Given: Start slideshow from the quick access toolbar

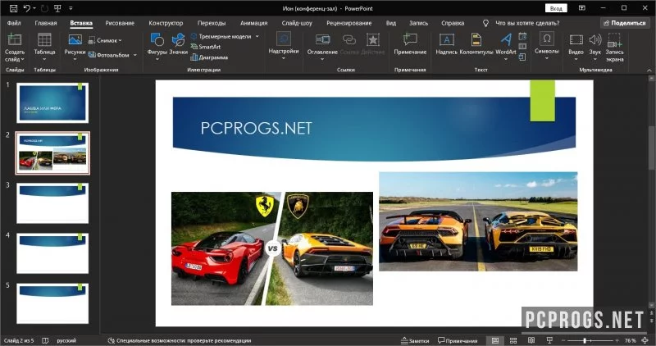Looking at the screenshot, I should [x=57, y=8].
